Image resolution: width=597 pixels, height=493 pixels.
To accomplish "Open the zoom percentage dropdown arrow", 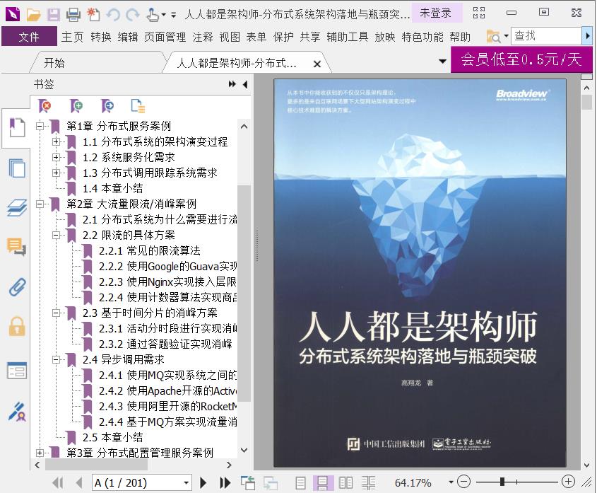I will pos(451,482).
